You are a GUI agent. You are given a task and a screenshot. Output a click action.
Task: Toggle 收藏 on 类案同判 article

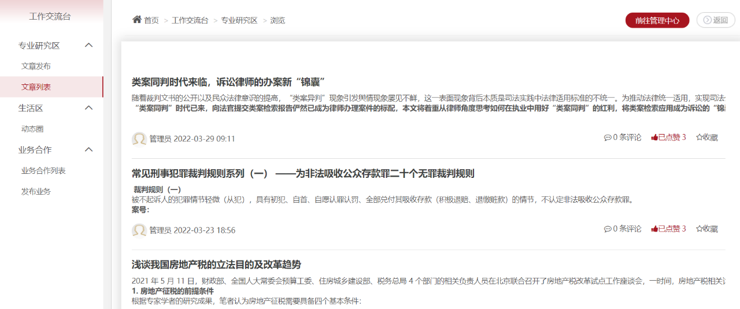(x=706, y=137)
